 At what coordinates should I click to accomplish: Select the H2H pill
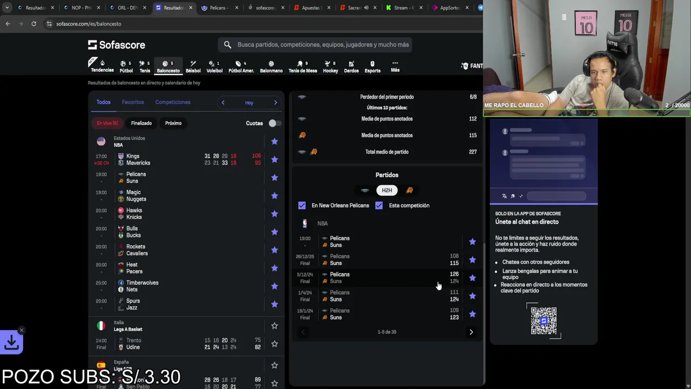pyautogui.click(x=387, y=190)
